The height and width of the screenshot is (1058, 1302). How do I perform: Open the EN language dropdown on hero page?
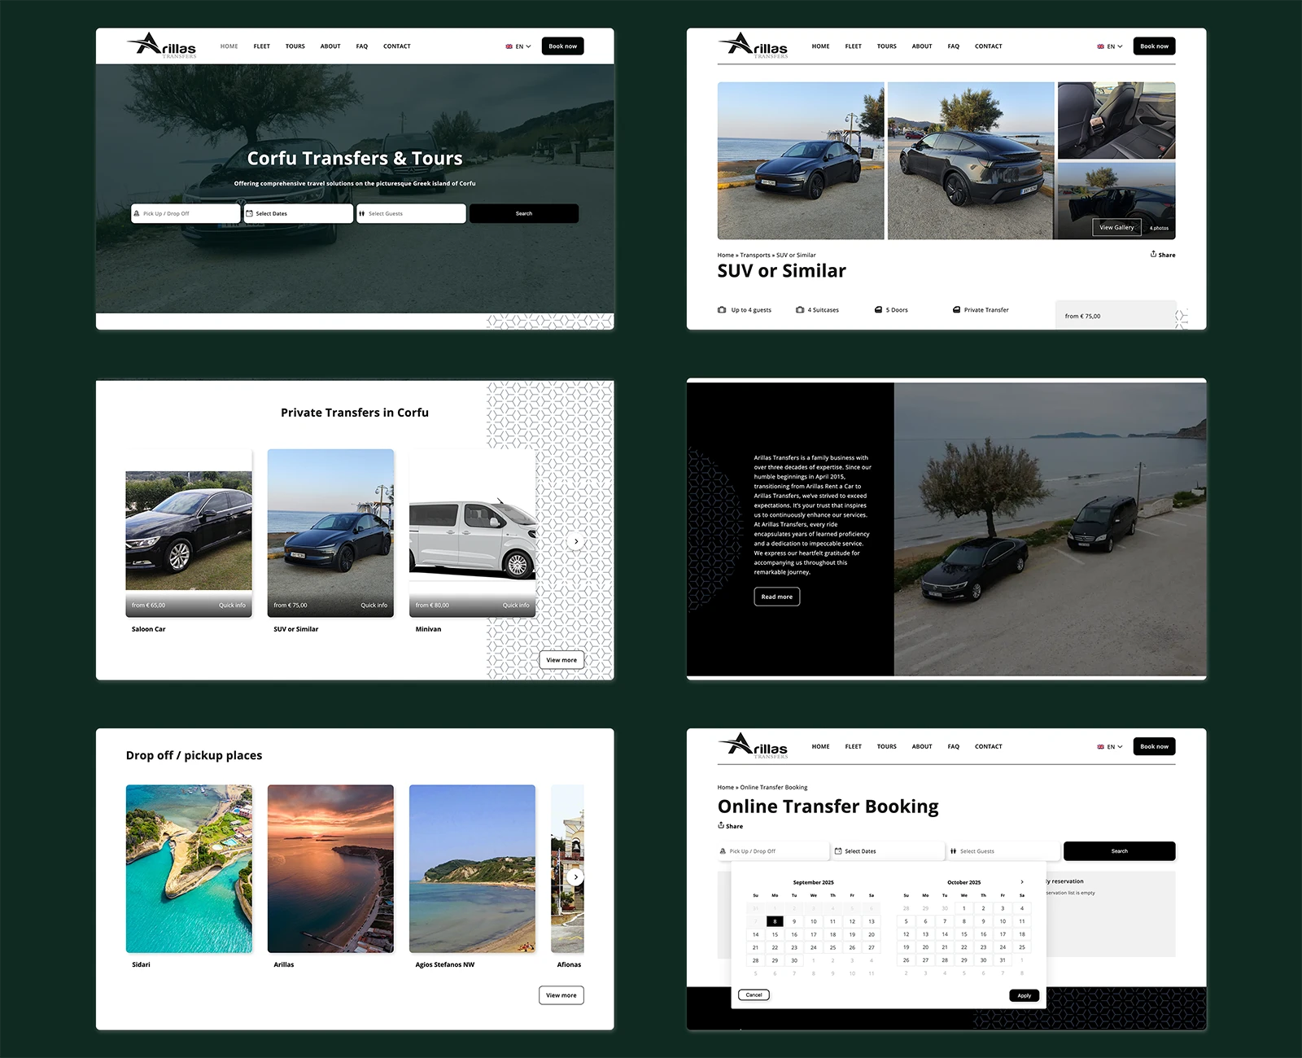[518, 46]
